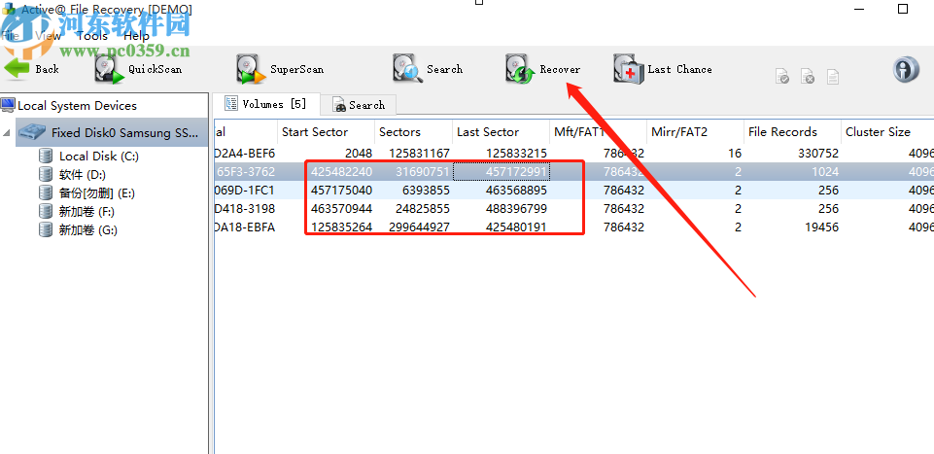Click the Volumes tab icon
This screenshot has height=454, width=934.
231,104
